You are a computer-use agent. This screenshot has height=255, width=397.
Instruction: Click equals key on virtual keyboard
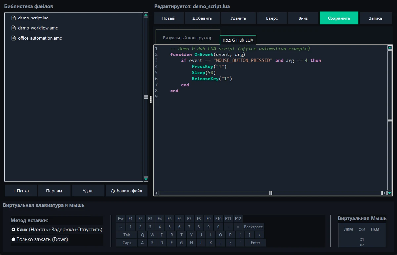238,227
